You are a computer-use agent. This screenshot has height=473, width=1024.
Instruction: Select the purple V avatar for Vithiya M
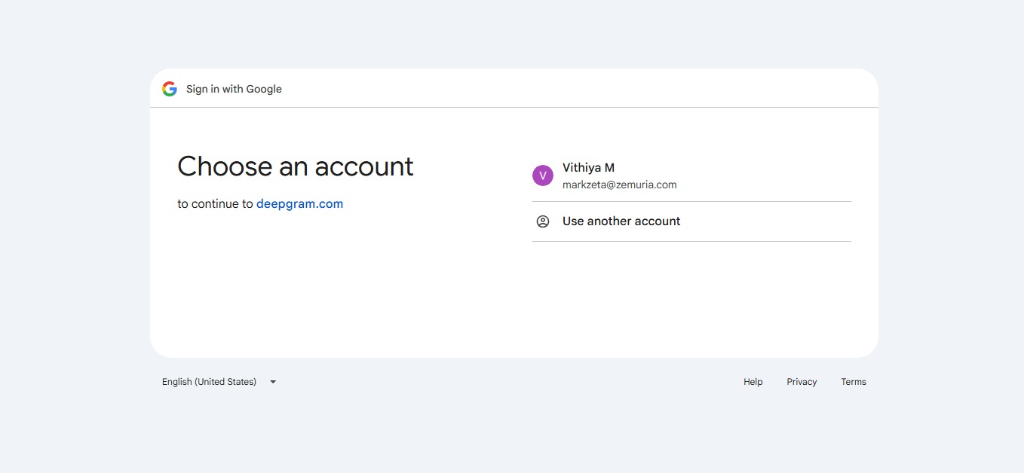tap(543, 175)
